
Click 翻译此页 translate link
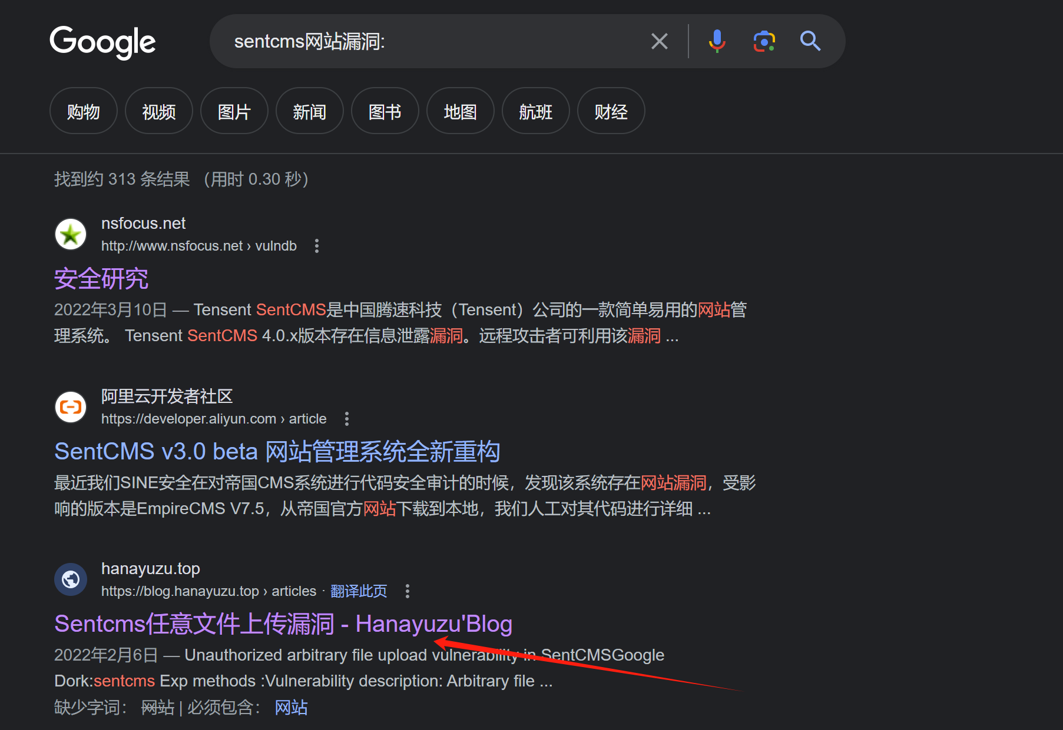359,591
